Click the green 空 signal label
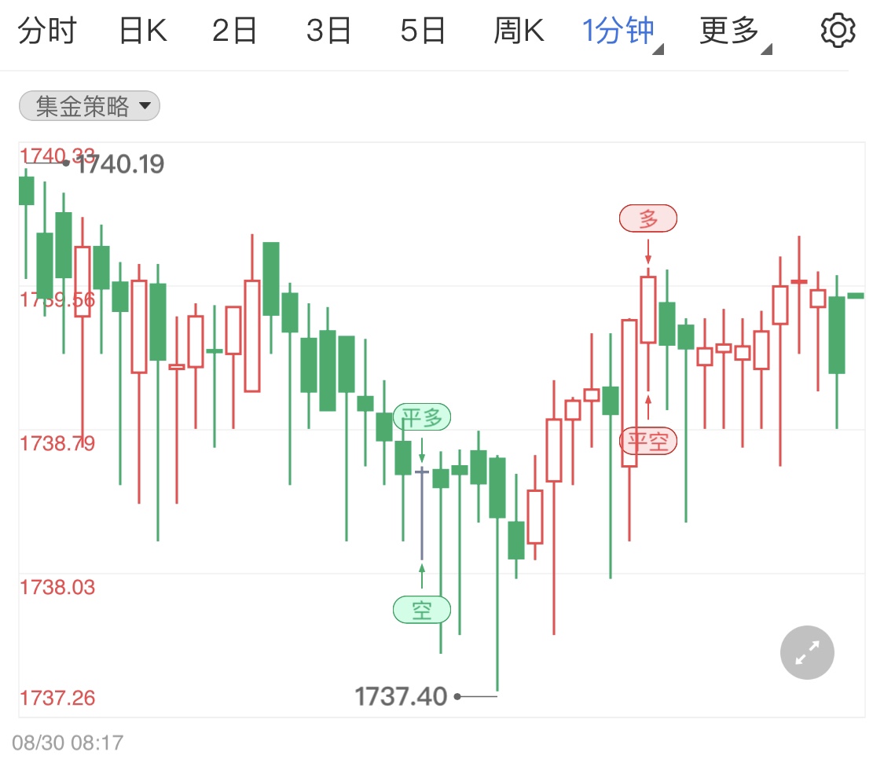 (x=422, y=610)
